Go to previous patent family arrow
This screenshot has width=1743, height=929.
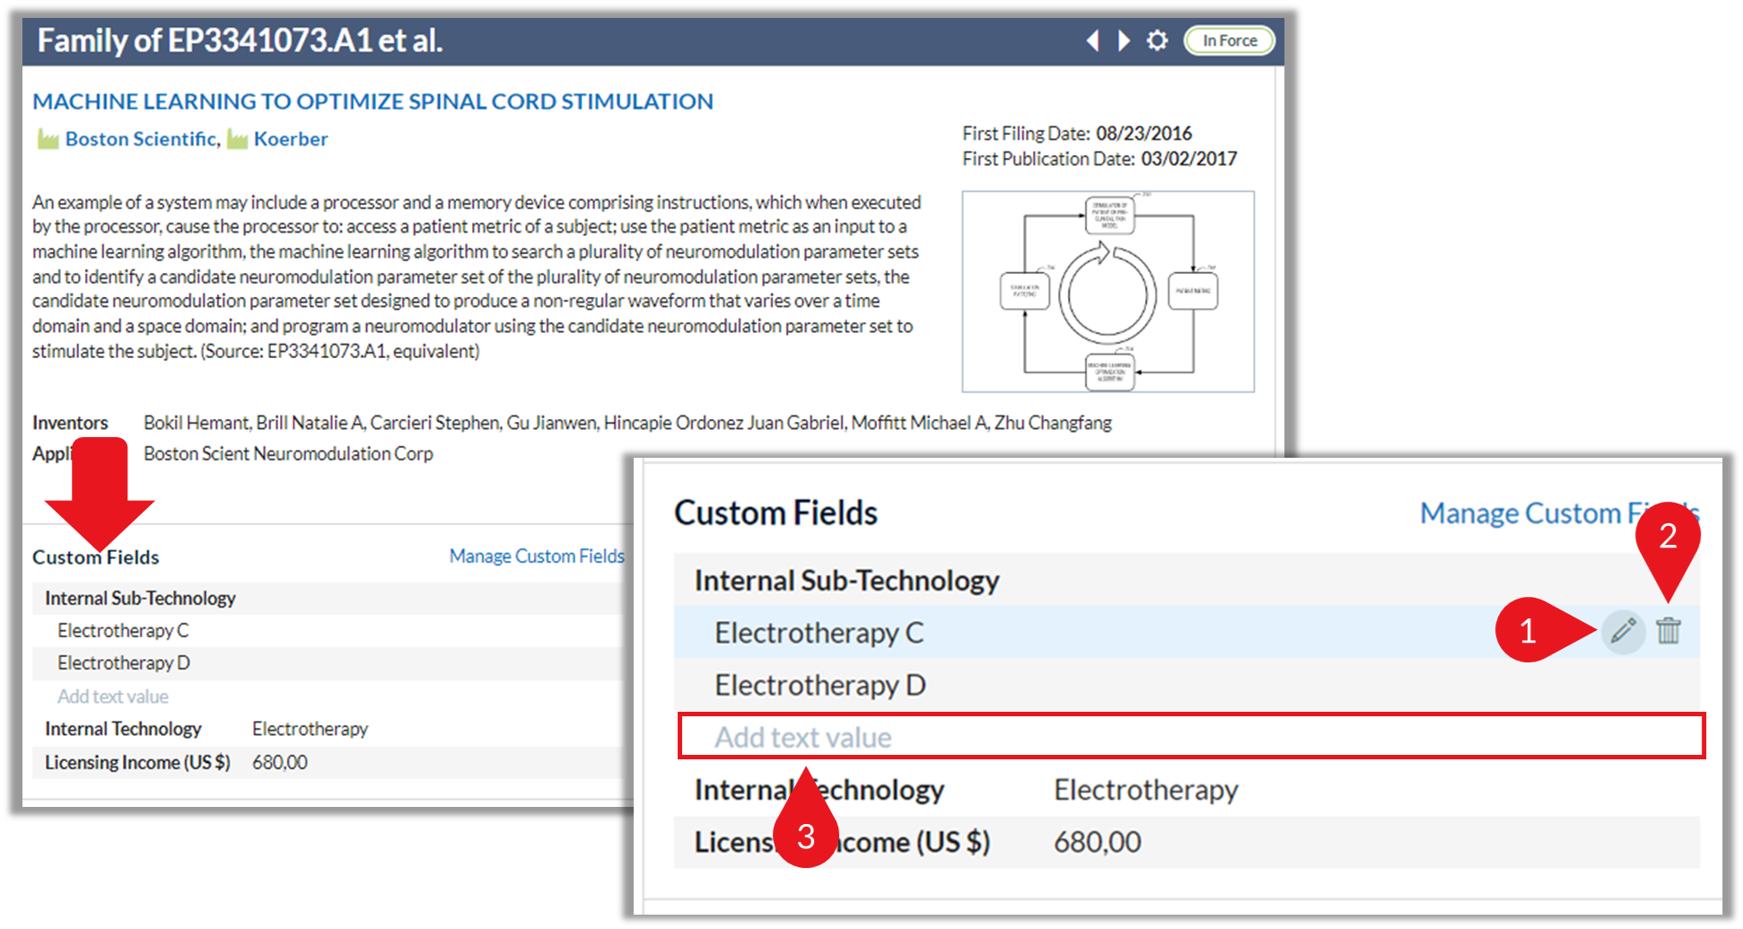coord(1093,40)
